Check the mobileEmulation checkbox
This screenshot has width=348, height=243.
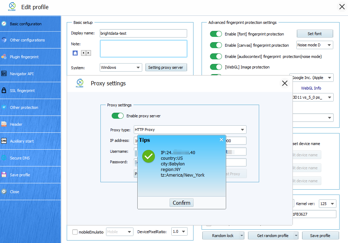click(x=75, y=231)
